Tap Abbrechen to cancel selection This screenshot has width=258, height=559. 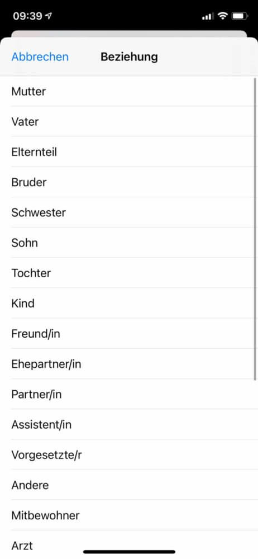40,56
